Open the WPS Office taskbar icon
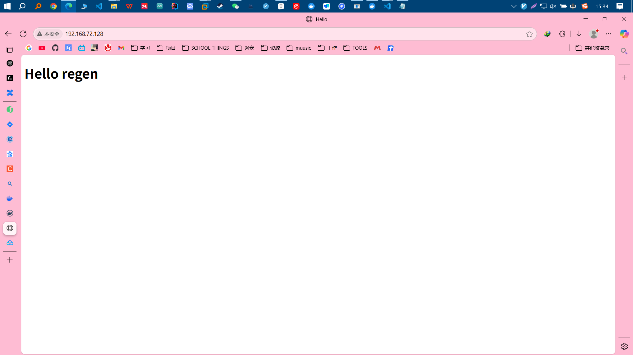633x355 pixels. 129,6
